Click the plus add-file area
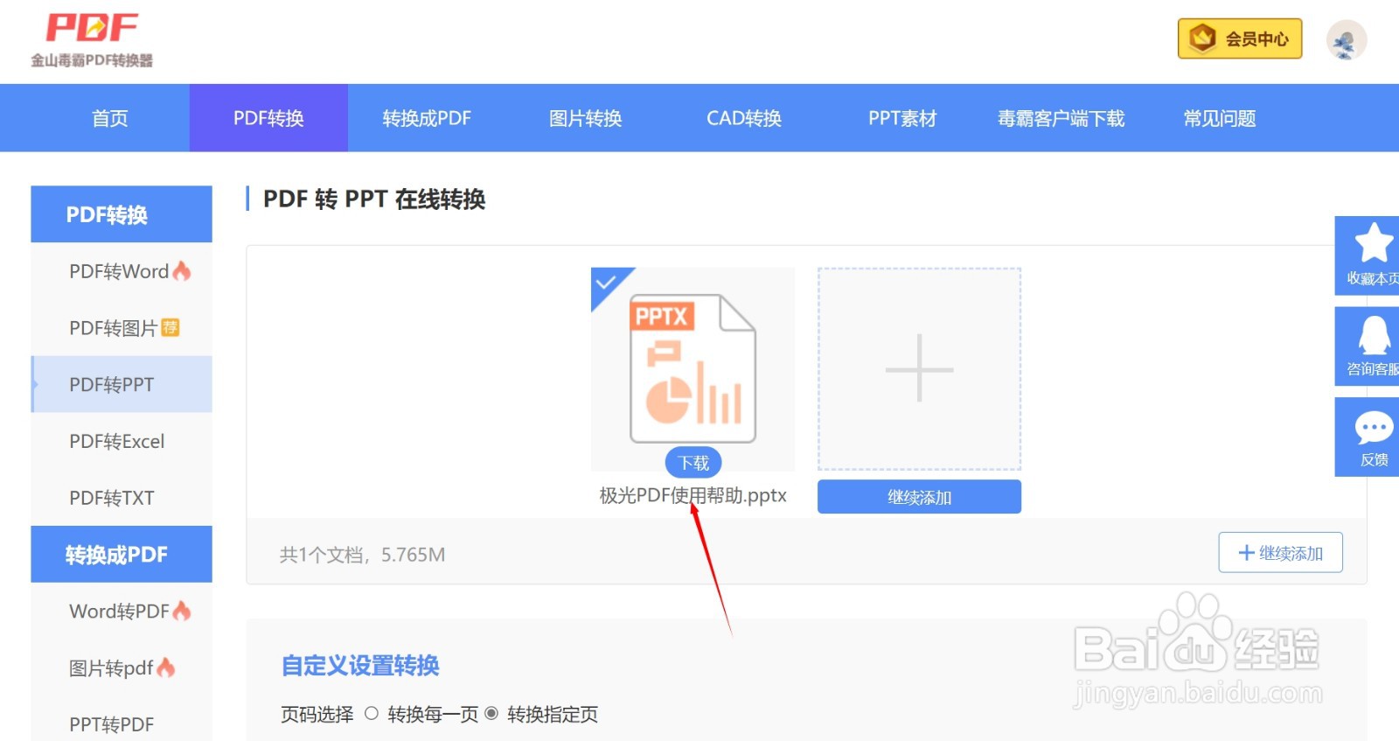Screen dimensions: 1399x741 (x=919, y=368)
